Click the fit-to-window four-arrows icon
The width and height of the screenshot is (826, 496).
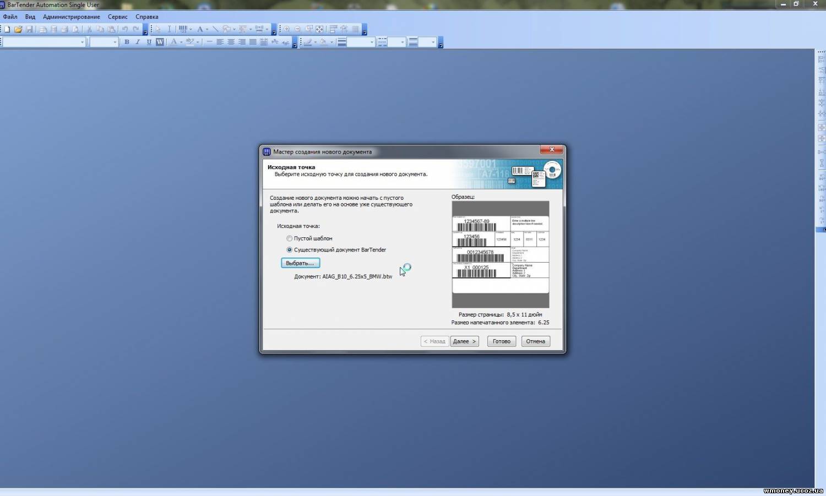(x=319, y=29)
